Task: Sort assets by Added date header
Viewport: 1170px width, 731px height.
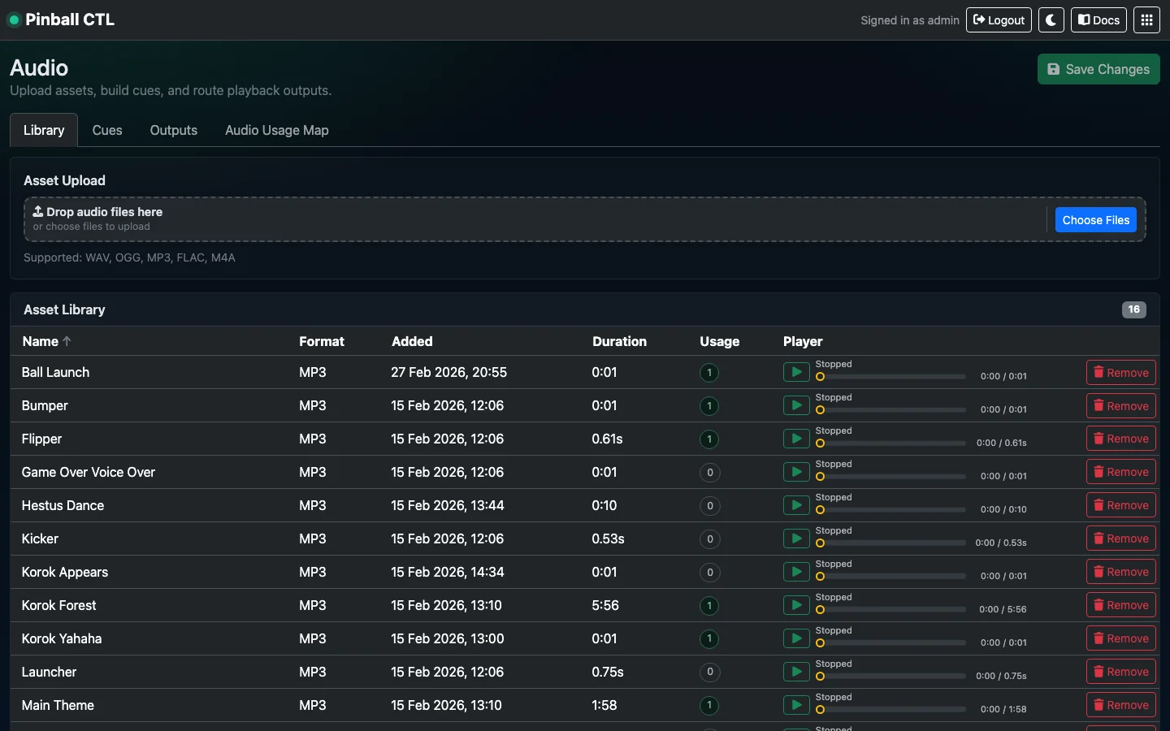Action: (x=412, y=342)
